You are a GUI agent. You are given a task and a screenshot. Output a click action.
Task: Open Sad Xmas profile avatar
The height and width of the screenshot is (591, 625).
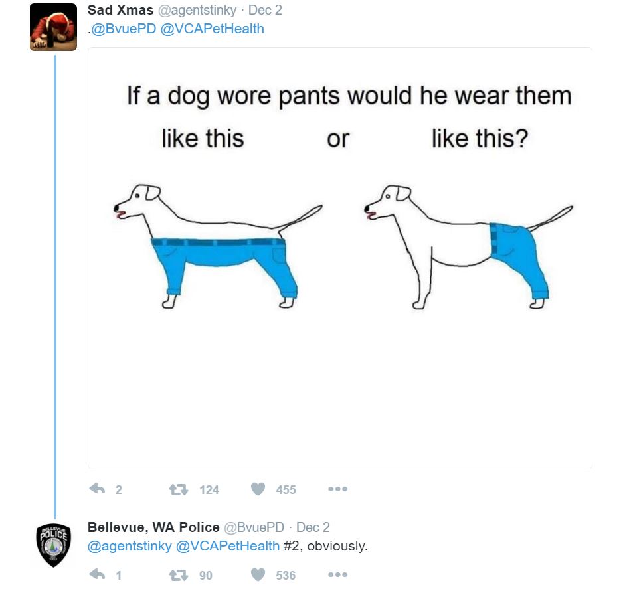coord(53,27)
